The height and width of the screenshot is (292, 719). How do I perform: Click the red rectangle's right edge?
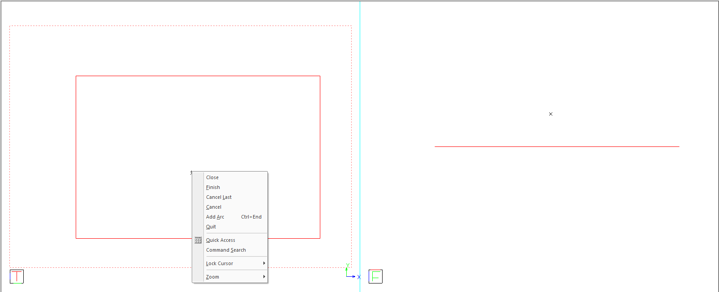320,157
